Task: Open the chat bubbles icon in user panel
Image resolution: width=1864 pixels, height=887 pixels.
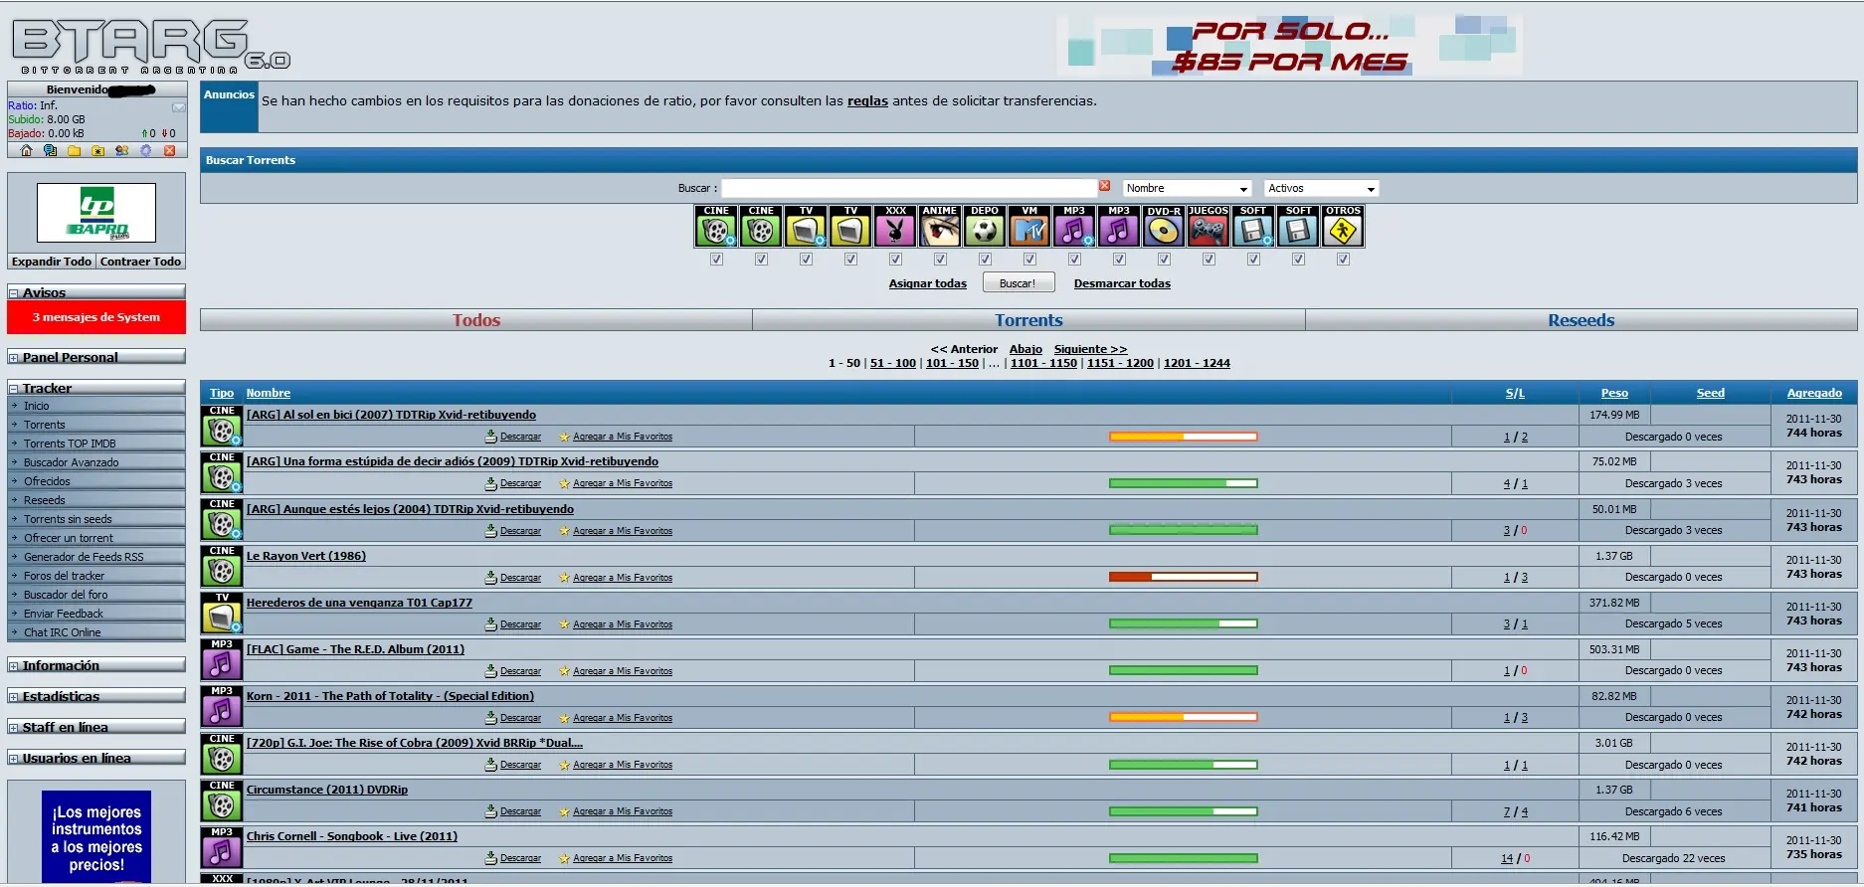Action: (50, 151)
